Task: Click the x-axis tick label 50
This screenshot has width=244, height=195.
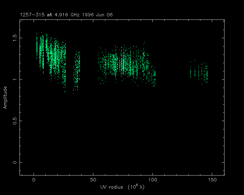Action: coord(93,180)
